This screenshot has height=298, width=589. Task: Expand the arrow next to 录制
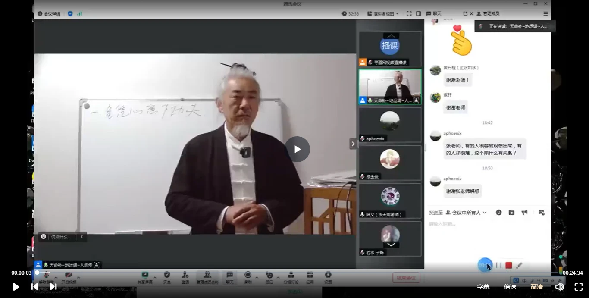257,278
